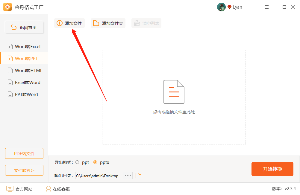Return to the home page with 返回首页
Image resolution: width=300 pixels, height=195 pixels.
tap(24, 27)
